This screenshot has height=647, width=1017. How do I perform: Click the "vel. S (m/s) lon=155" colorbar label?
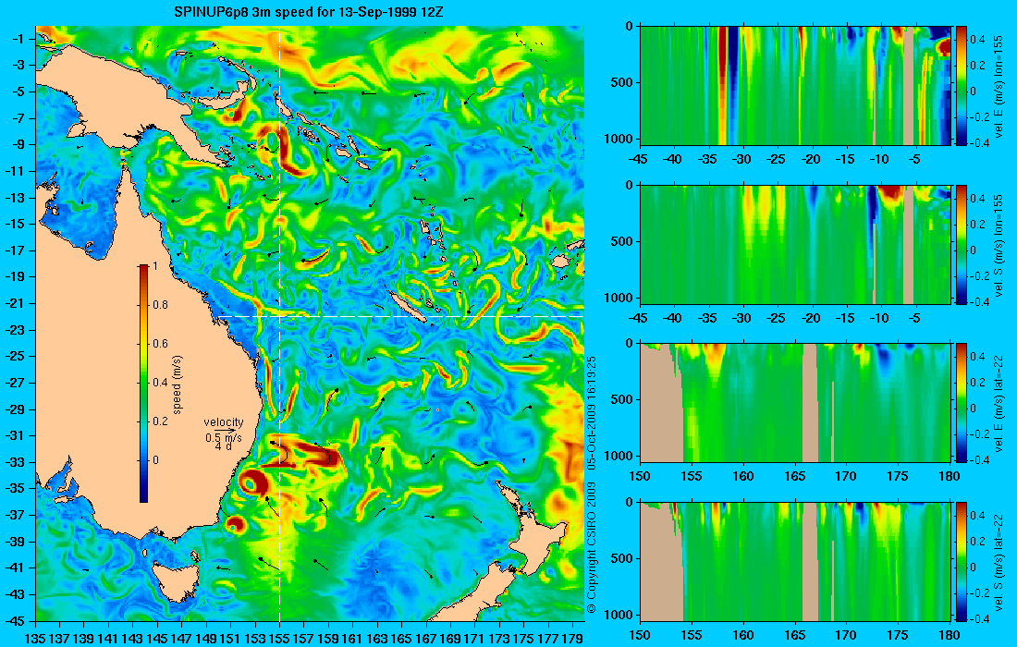[999, 245]
